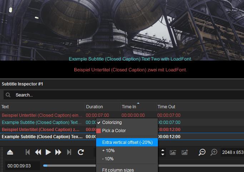Image resolution: width=244 pixels, height=172 pixels.
Task: Start playback with the play button
Action: pyautogui.click(x=48, y=152)
